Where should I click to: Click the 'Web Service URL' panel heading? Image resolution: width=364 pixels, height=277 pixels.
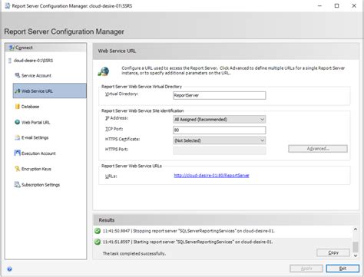point(117,51)
